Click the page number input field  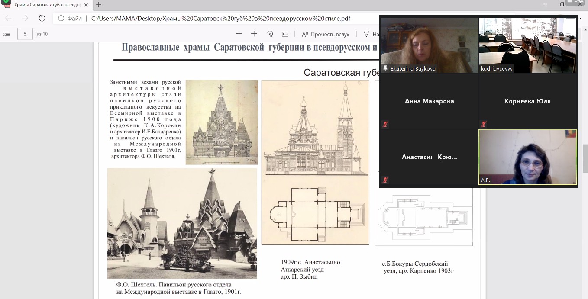coord(25,34)
